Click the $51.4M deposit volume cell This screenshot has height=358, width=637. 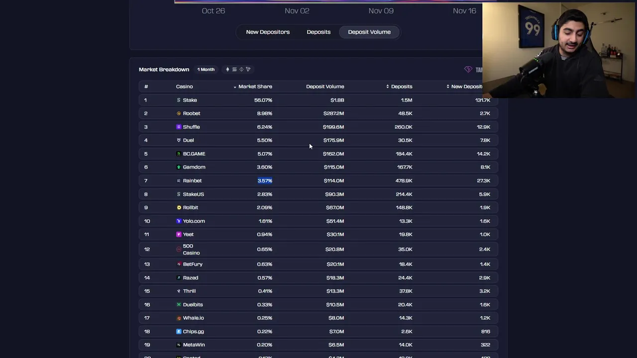coord(335,221)
